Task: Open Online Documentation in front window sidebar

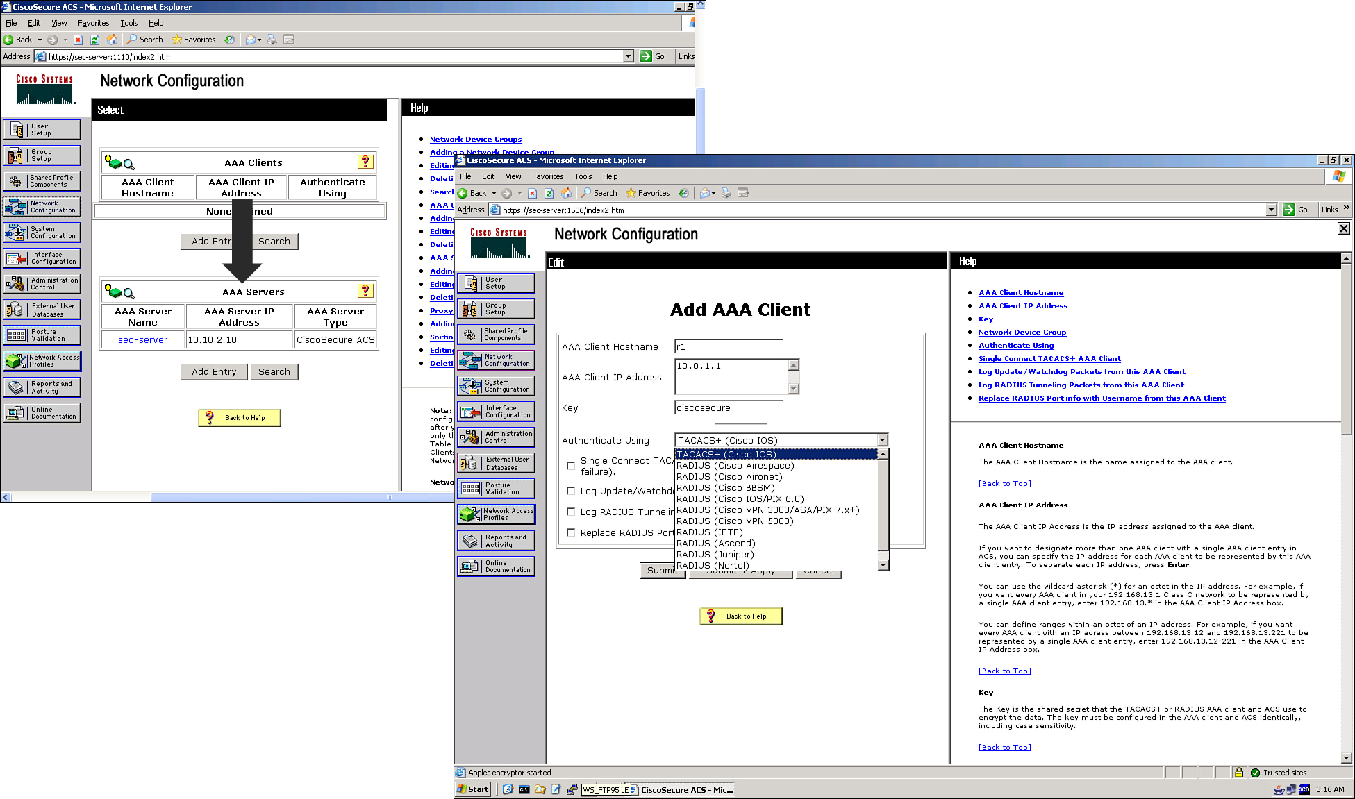Action: tap(496, 566)
